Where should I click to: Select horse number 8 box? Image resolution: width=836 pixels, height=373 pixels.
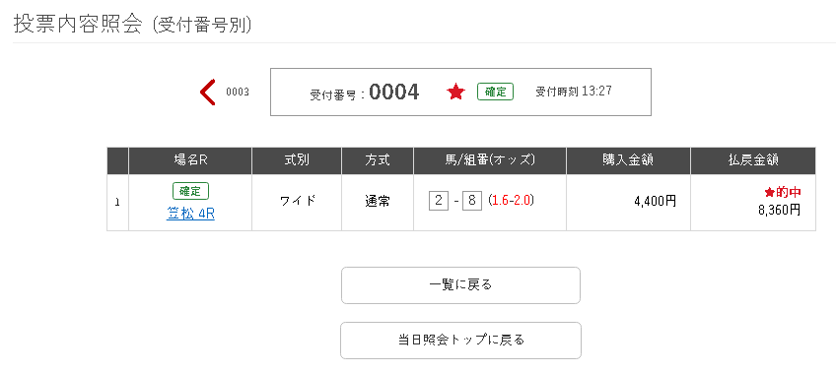(x=472, y=201)
